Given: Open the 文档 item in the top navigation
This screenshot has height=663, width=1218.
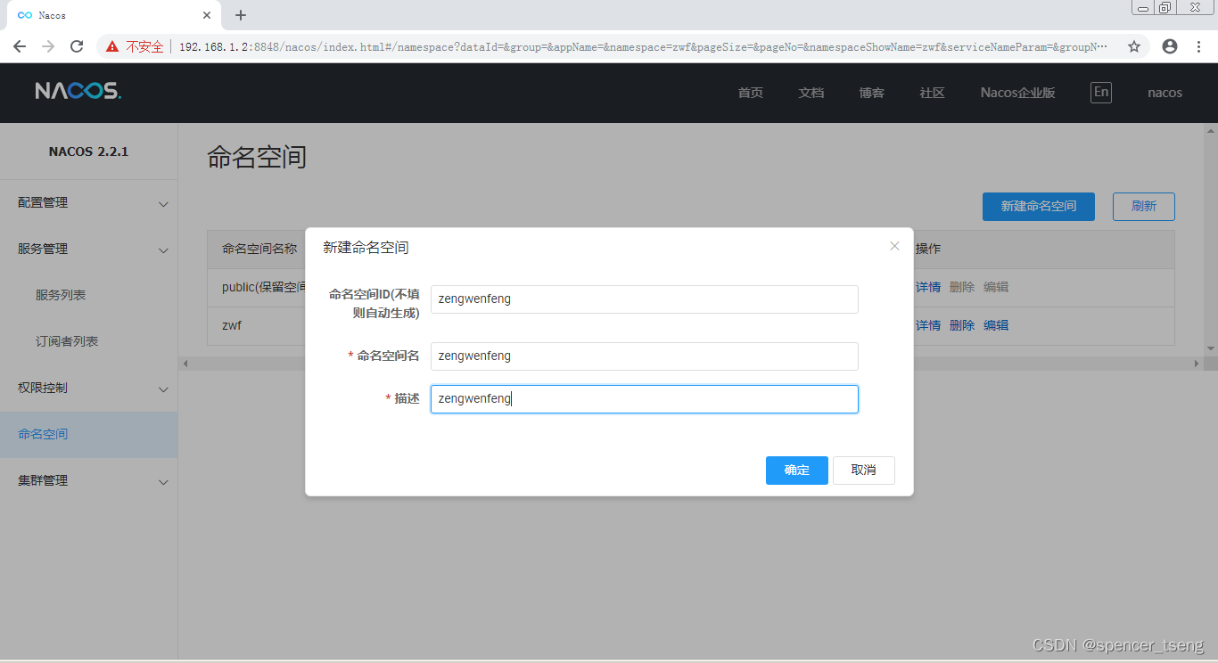Looking at the screenshot, I should 811,92.
